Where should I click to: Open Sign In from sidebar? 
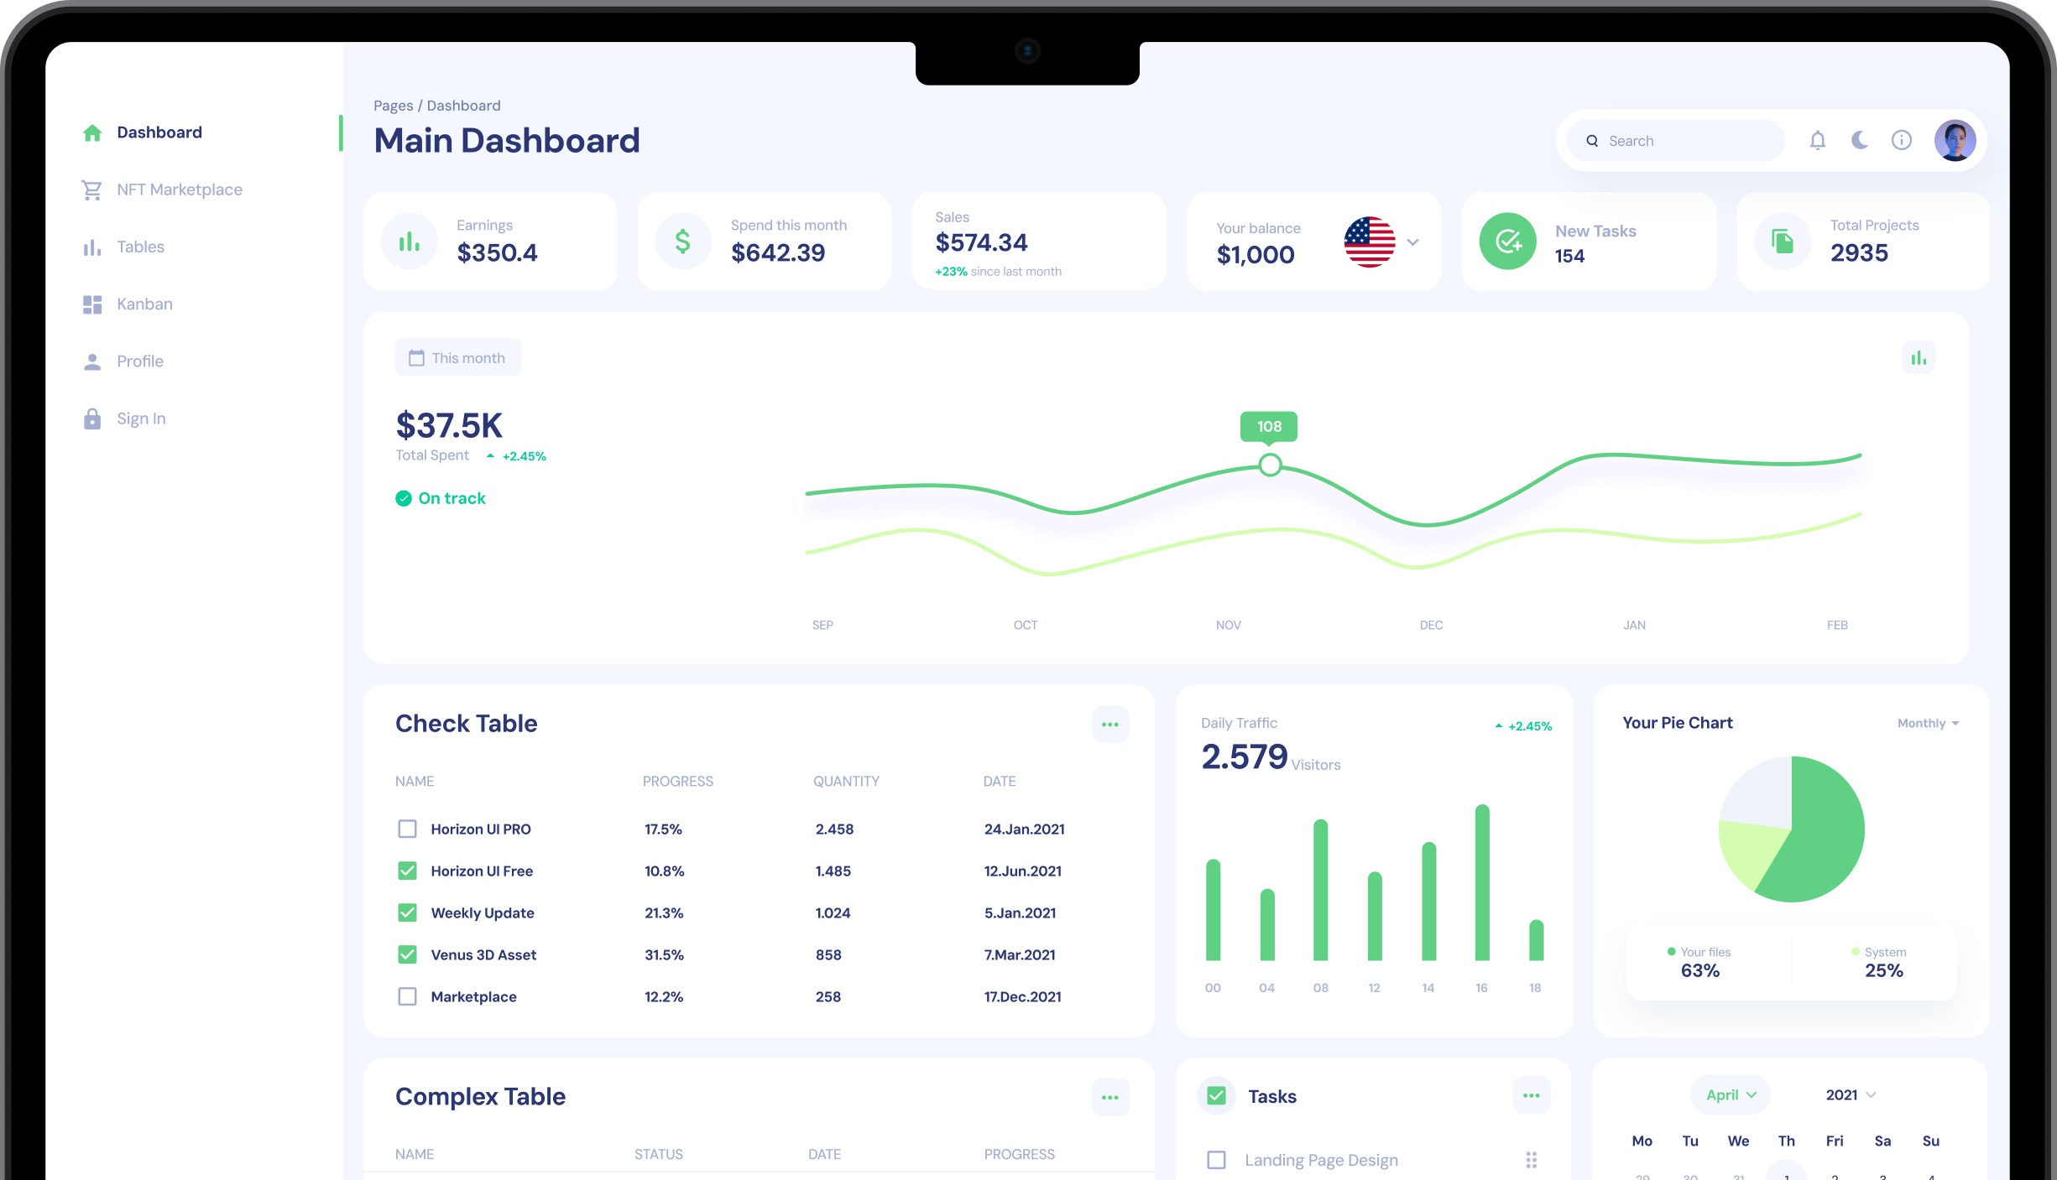pyautogui.click(x=141, y=418)
